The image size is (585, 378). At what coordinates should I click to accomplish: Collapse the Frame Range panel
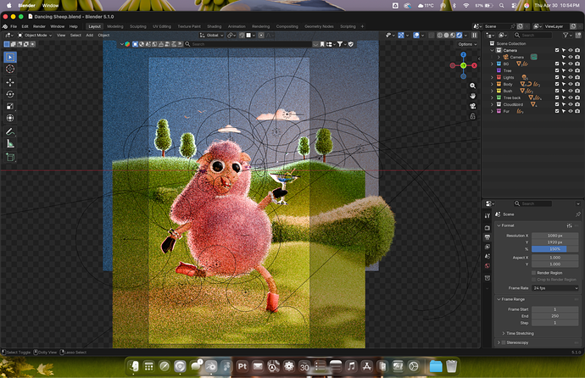pos(499,299)
